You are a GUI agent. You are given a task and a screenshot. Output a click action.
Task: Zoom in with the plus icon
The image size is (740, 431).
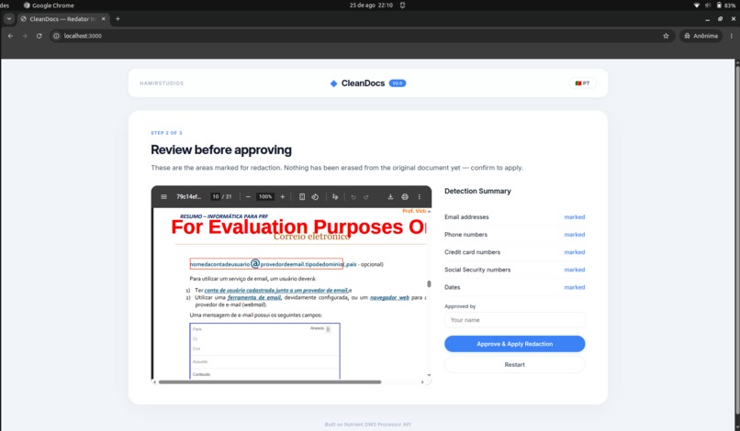[x=283, y=196]
